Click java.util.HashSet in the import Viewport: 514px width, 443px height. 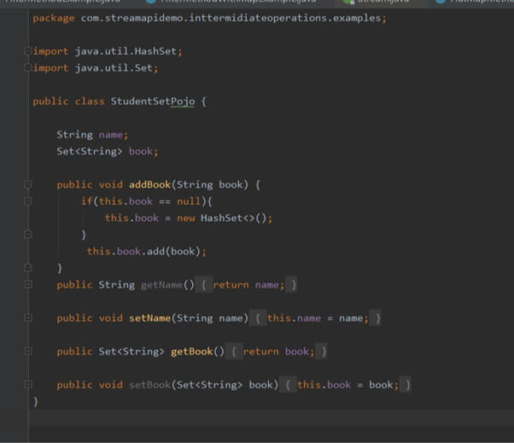point(126,51)
